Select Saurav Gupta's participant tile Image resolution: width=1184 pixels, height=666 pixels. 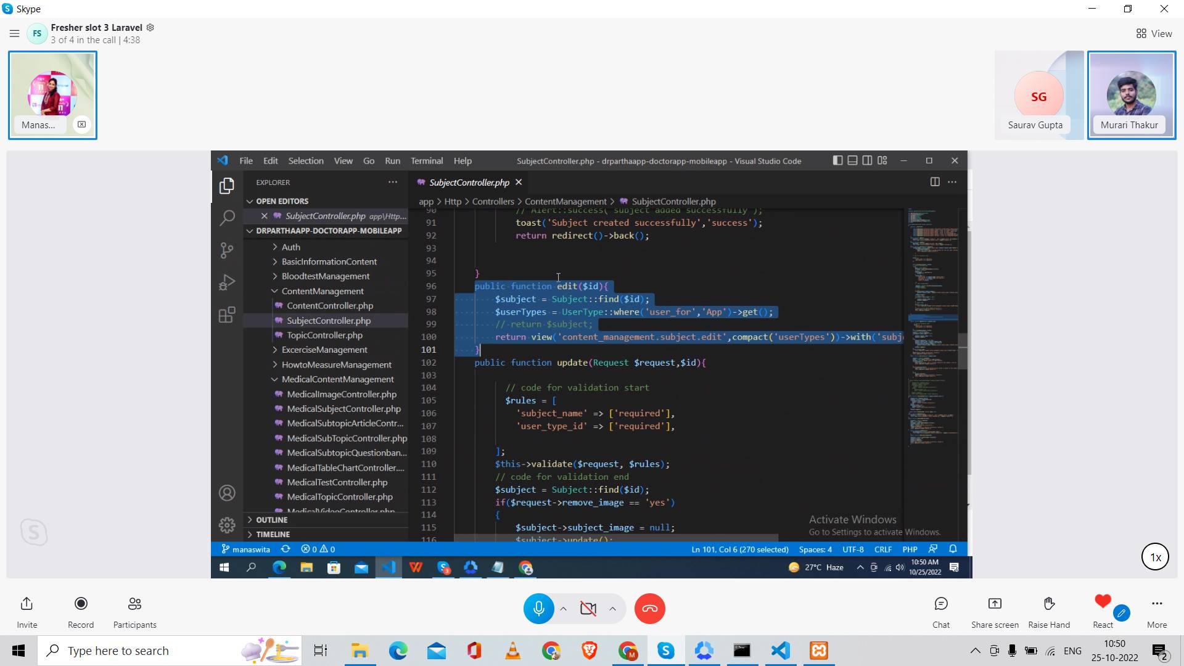[1038, 95]
